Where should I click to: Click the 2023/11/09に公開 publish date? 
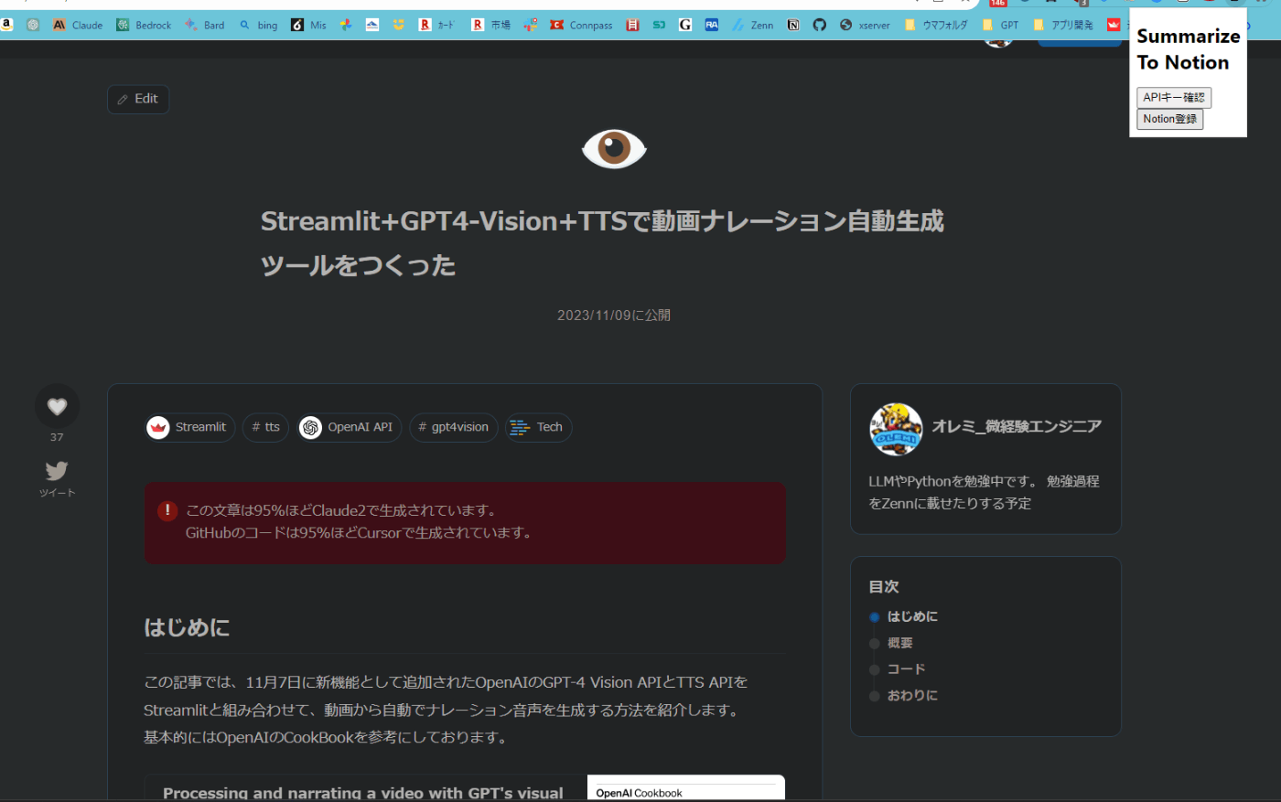tap(614, 315)
